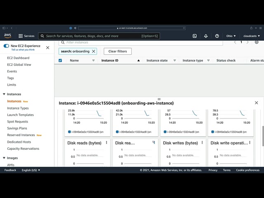Open Instance Types in the sidebar
Screen dimensions: 264x198
[x=18, y=108]
